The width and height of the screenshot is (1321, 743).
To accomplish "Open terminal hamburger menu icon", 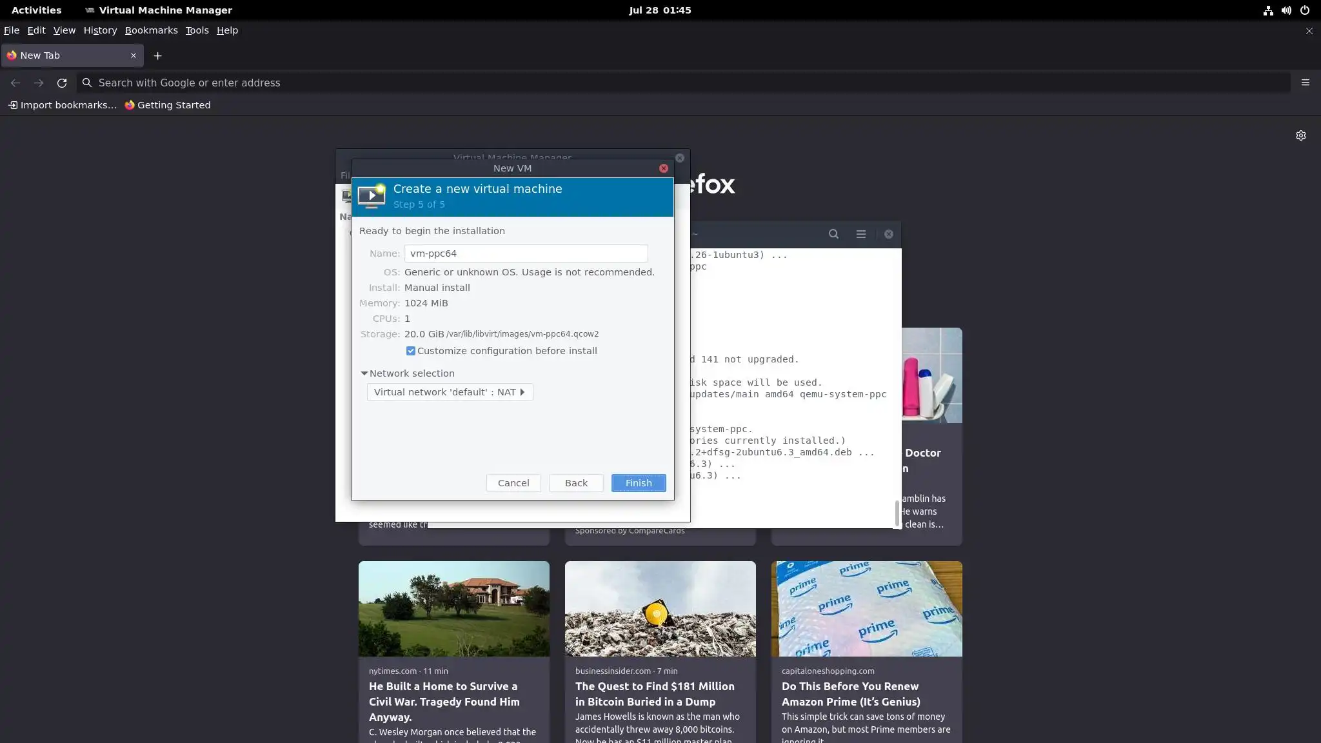I will (860, 234).
